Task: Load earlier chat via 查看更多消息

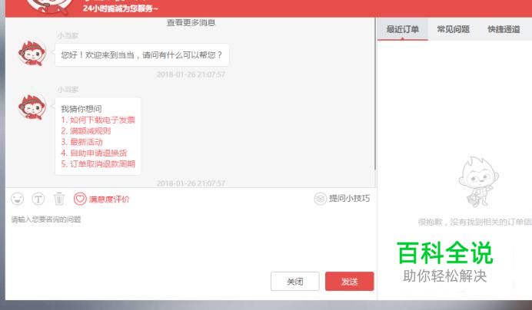Action: [191, 22]
